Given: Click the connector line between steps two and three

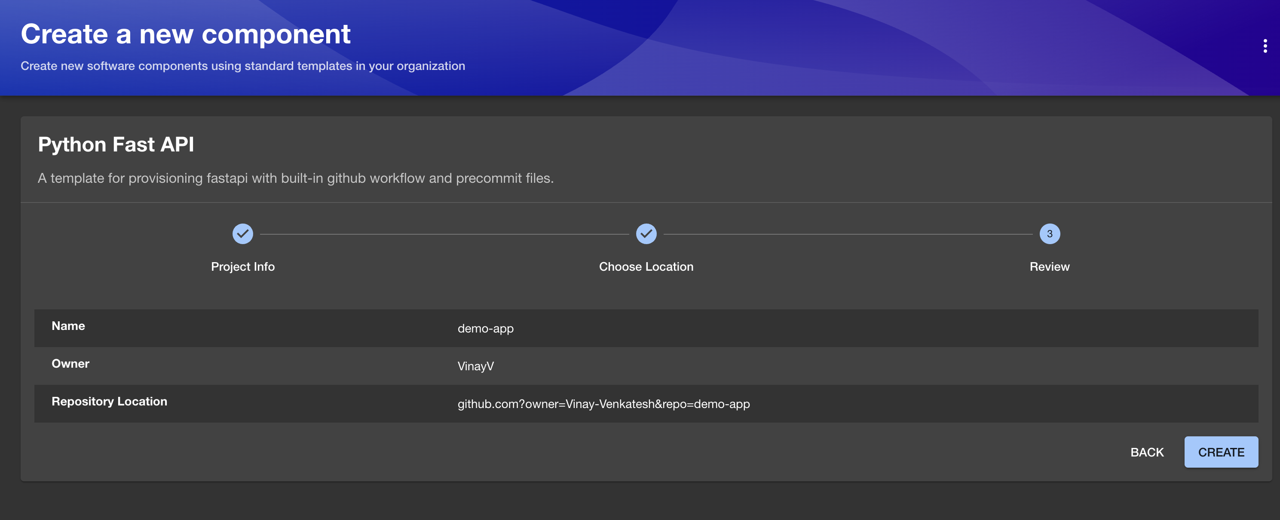Looking at the screenshot, I should (x=848, y=234).
